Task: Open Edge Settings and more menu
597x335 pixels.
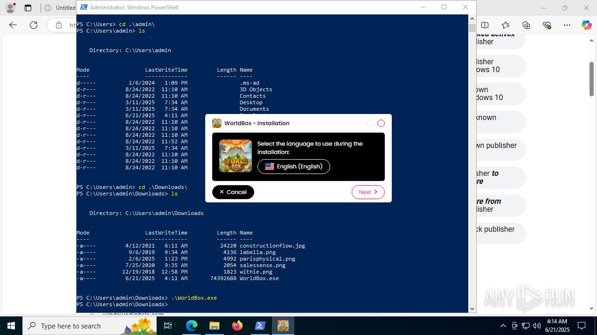Action: pos(567,25)
